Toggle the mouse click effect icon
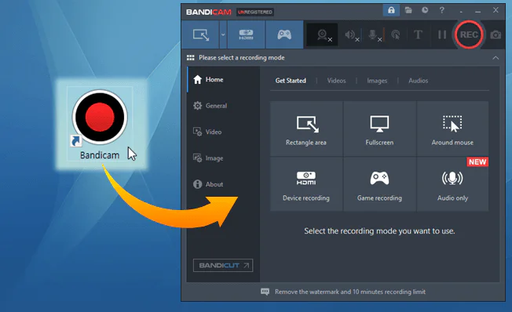The image size is (512, 312). click(x=396, y=34)
